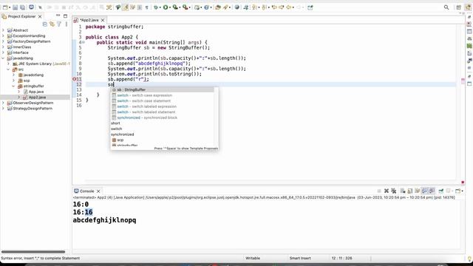This screenshot has height=266, width=473.
Task: Expand the ExceptionHandling project
Action: click(3, 35)
